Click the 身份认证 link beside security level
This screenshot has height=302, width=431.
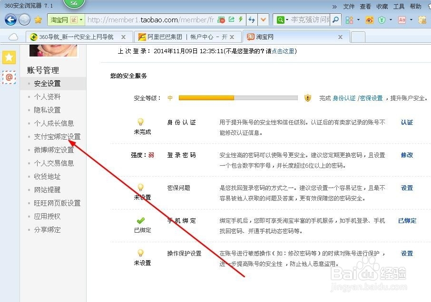pyautogui.click(x=344, y=98)
